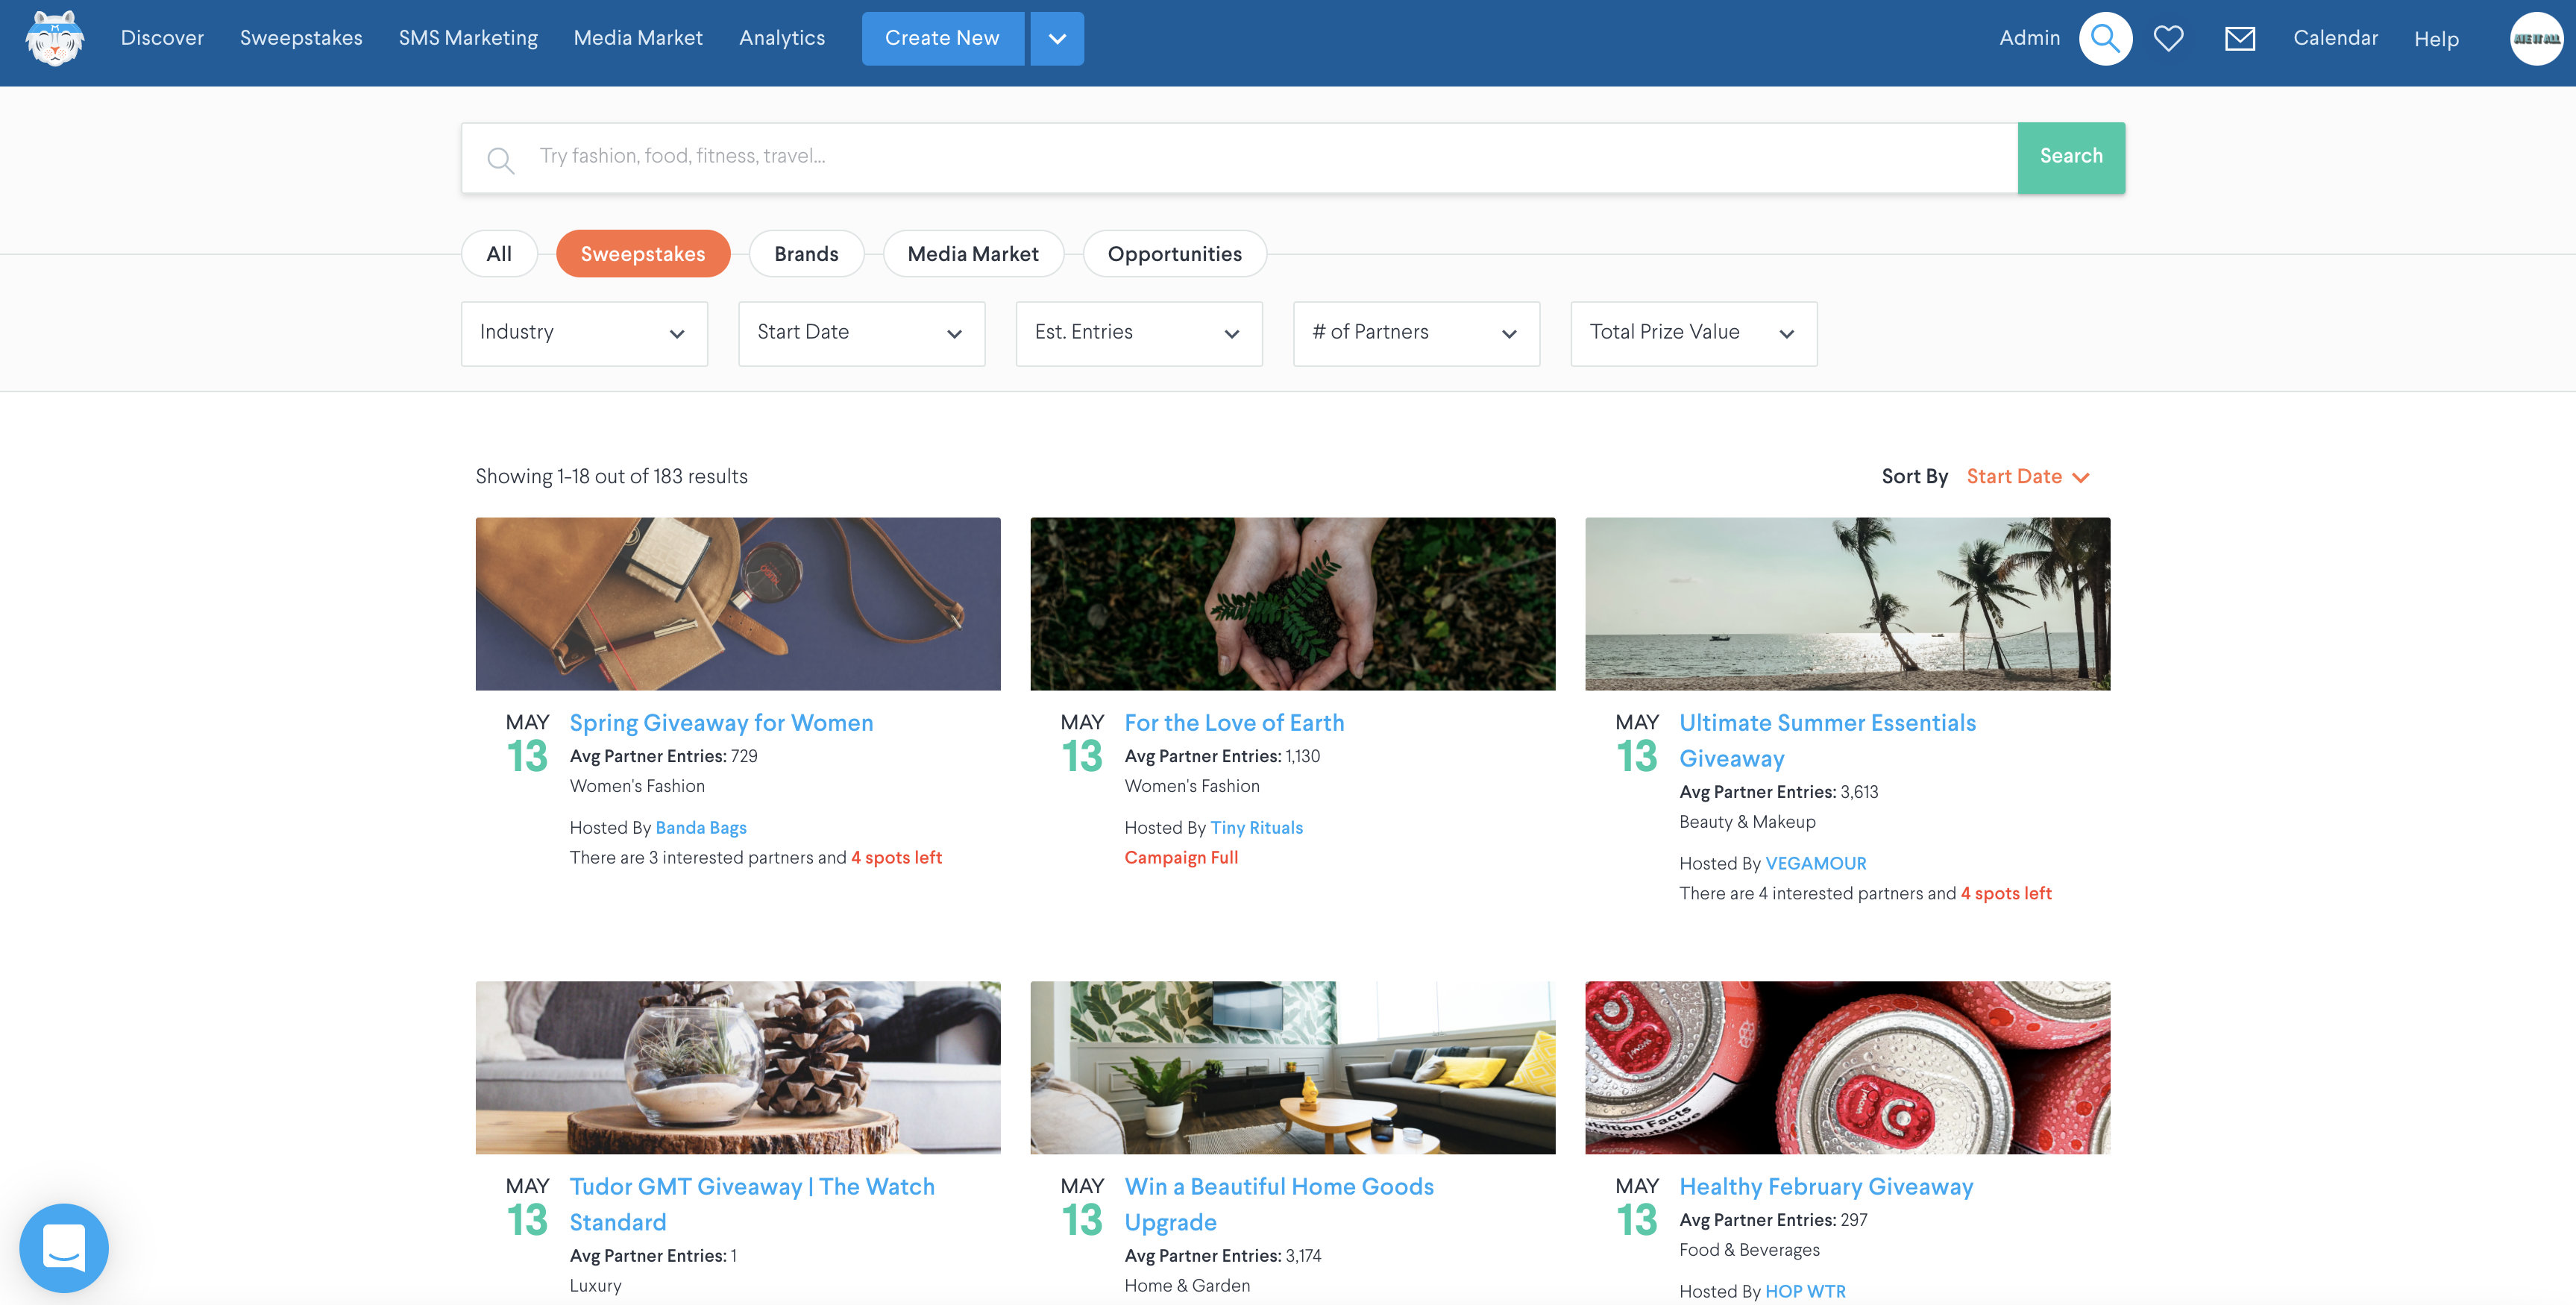Viewport: 2576px width, 1305px height.
Task: Click the Home & Garden category label
Action: (x=1187, y=1286)
